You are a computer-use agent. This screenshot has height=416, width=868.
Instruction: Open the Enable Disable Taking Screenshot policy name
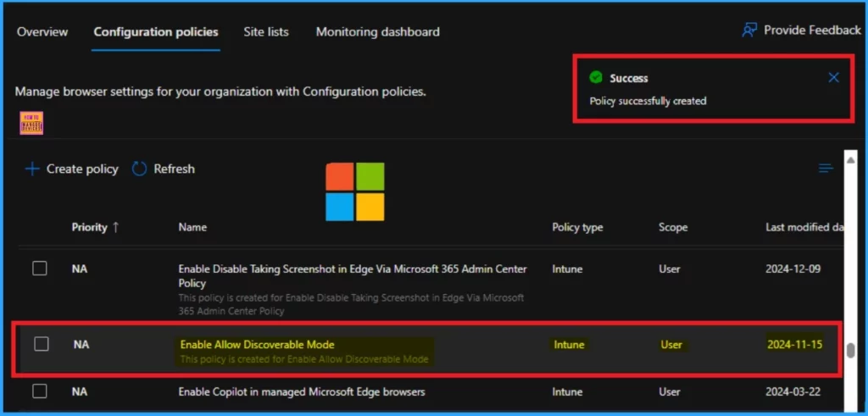pyautogui.click(x=352, y=276)
